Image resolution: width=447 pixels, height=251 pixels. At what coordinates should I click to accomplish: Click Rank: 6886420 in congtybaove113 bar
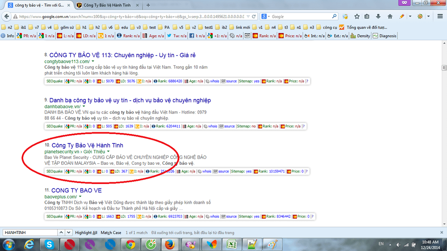click(170, 81)
